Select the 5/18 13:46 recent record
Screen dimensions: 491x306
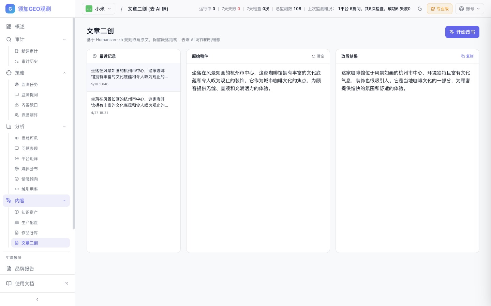(x=134, y=77)
